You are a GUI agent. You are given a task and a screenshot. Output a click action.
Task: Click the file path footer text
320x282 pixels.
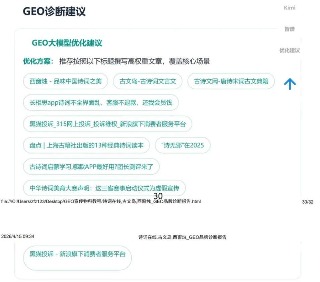pyautogui.click(x=101, y=201)
